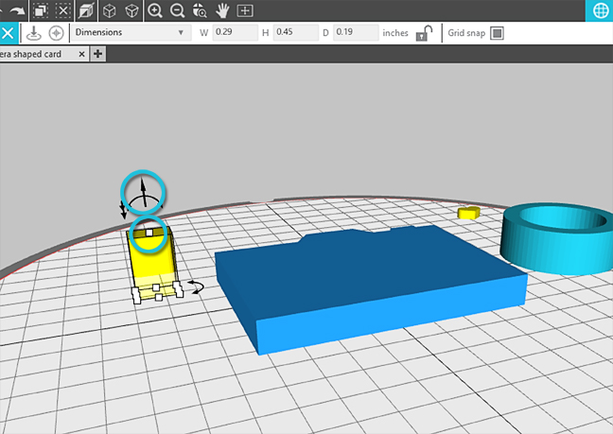Click the Zoom Out magnifier icon

[177, 10]
